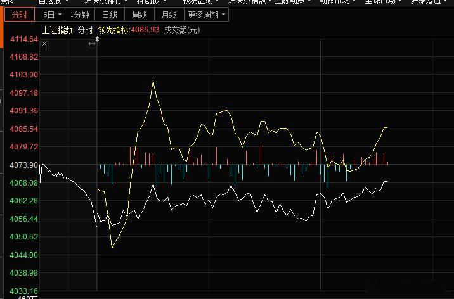Switch to the 月线 chart

point(169,15)
